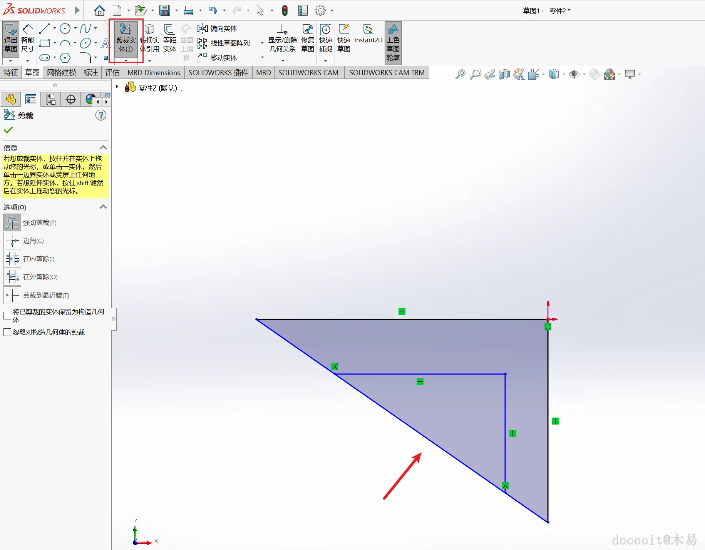Select 剪裁到最近端 (Trim to closest) option

(x=12, y=295)
